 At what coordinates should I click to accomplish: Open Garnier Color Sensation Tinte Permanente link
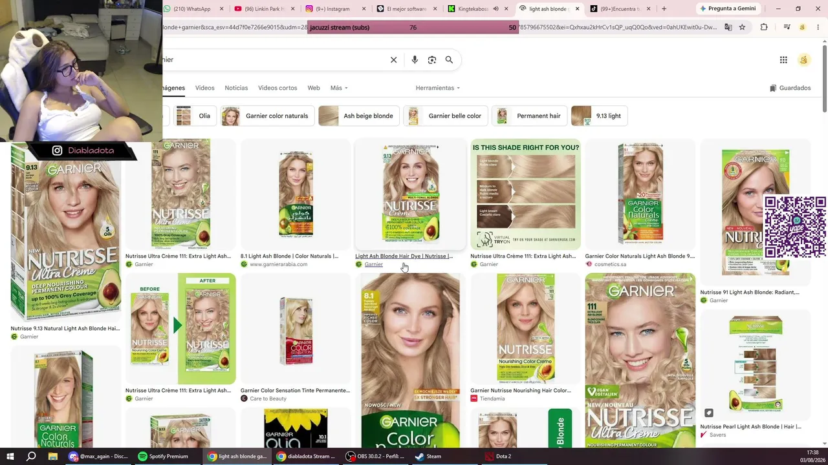click(x=295, y=391)
